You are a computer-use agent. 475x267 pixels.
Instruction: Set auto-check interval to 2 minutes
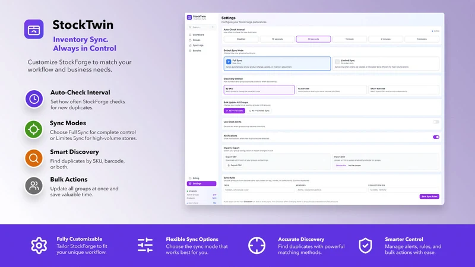click(385, 39)
